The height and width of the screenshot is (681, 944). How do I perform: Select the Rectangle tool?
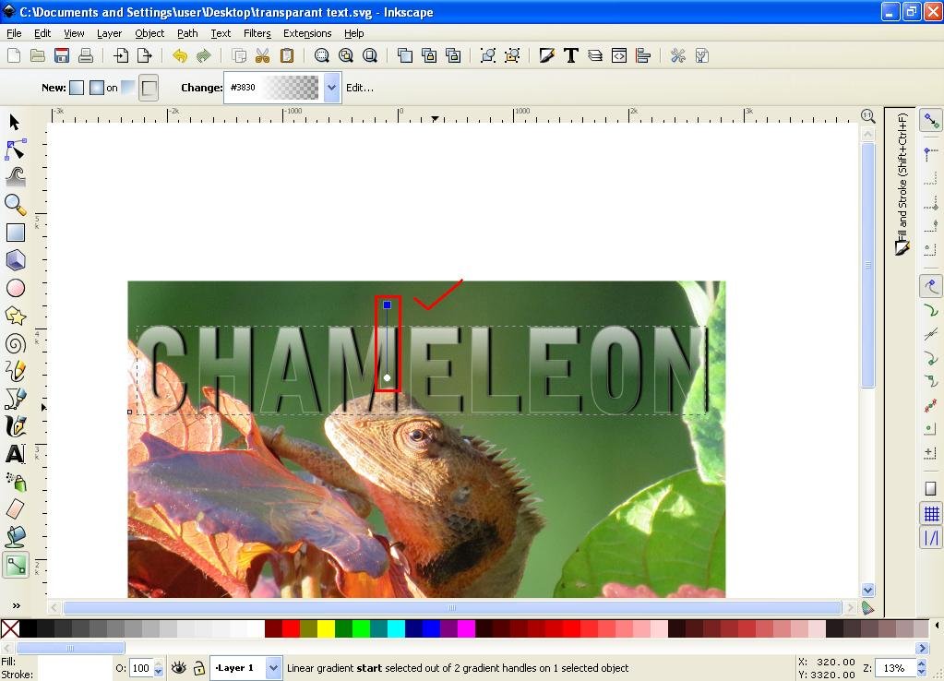tap(15, 232)
